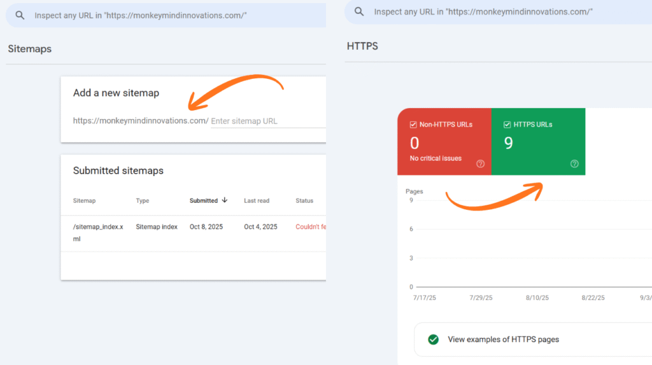Click the Last read column header
652x365 pixels.
(257, 201)
